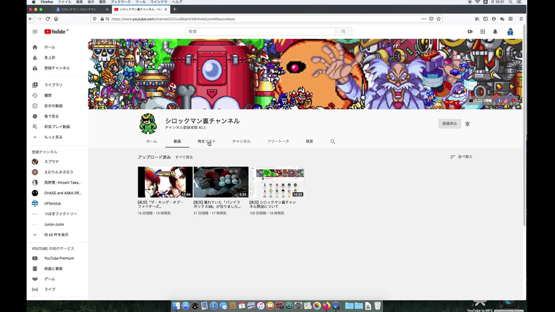Open the YouTube apps grid icon
555x312 pixels.
click(x=482, y=31)
